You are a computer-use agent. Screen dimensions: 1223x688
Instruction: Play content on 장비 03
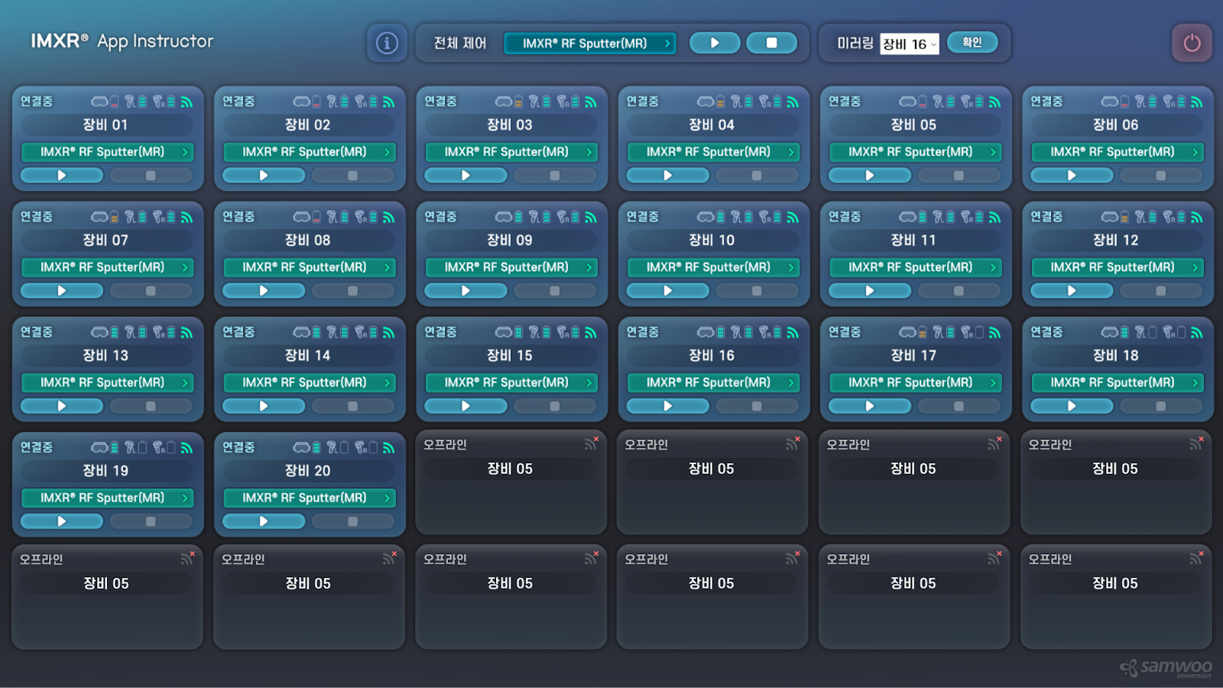(x=466, y=176)
